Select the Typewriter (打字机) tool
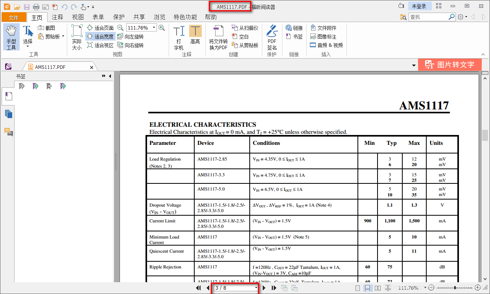 (x=179, y=37)
